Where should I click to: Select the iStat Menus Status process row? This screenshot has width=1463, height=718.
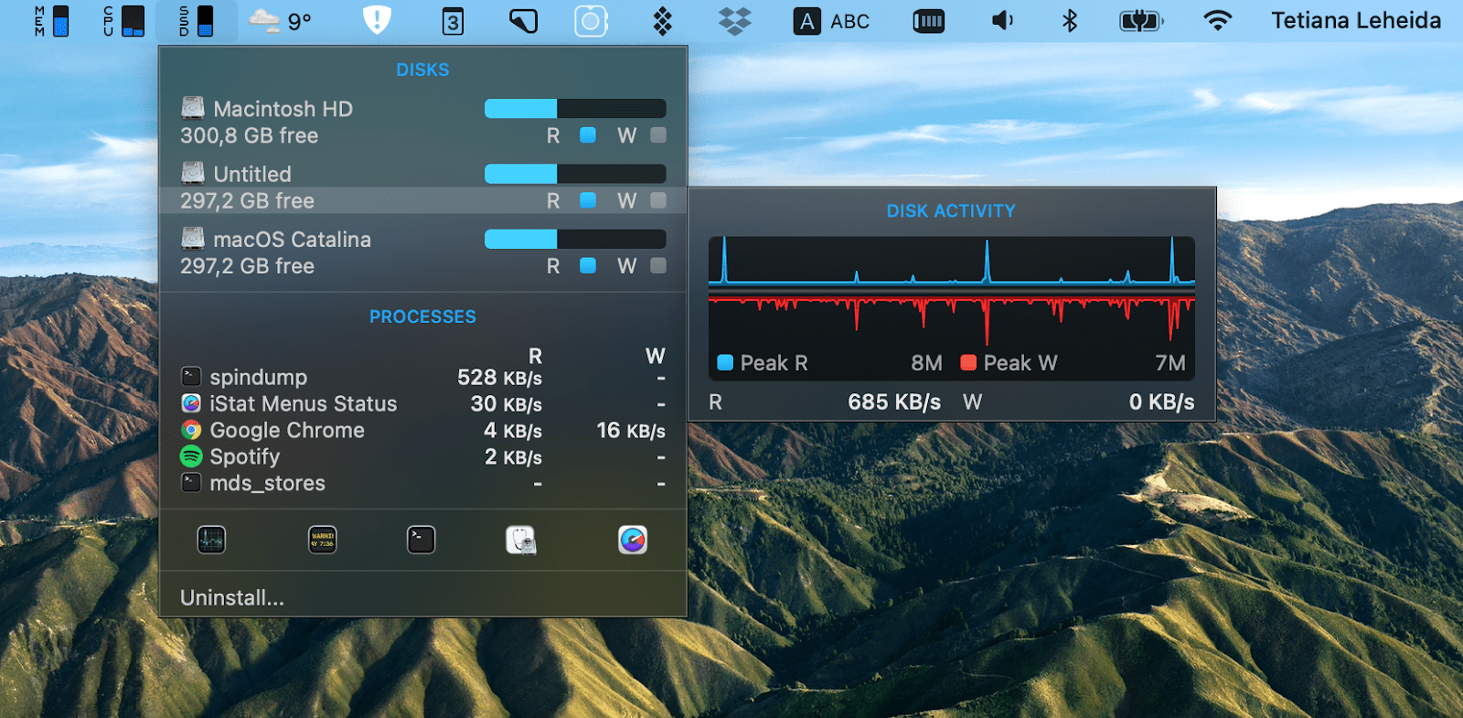point(423,403)
